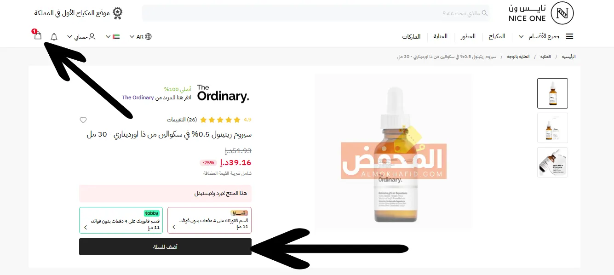
Task: Open the shopping cart icon
Action: point(37,35)
